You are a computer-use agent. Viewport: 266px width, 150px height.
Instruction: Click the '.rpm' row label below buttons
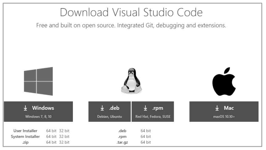[122, 137]
